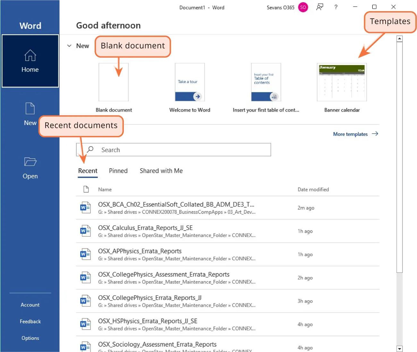Click the scrollbar down arrow
Screen dimensions: 417x352
399,348
